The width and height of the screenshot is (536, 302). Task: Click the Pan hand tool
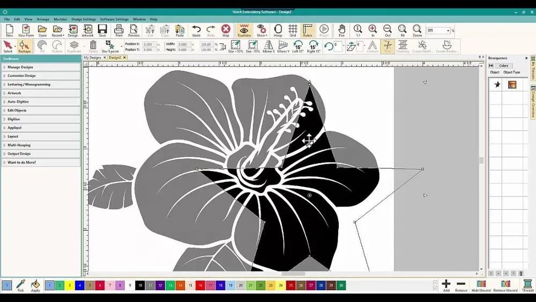pos(341,30)
